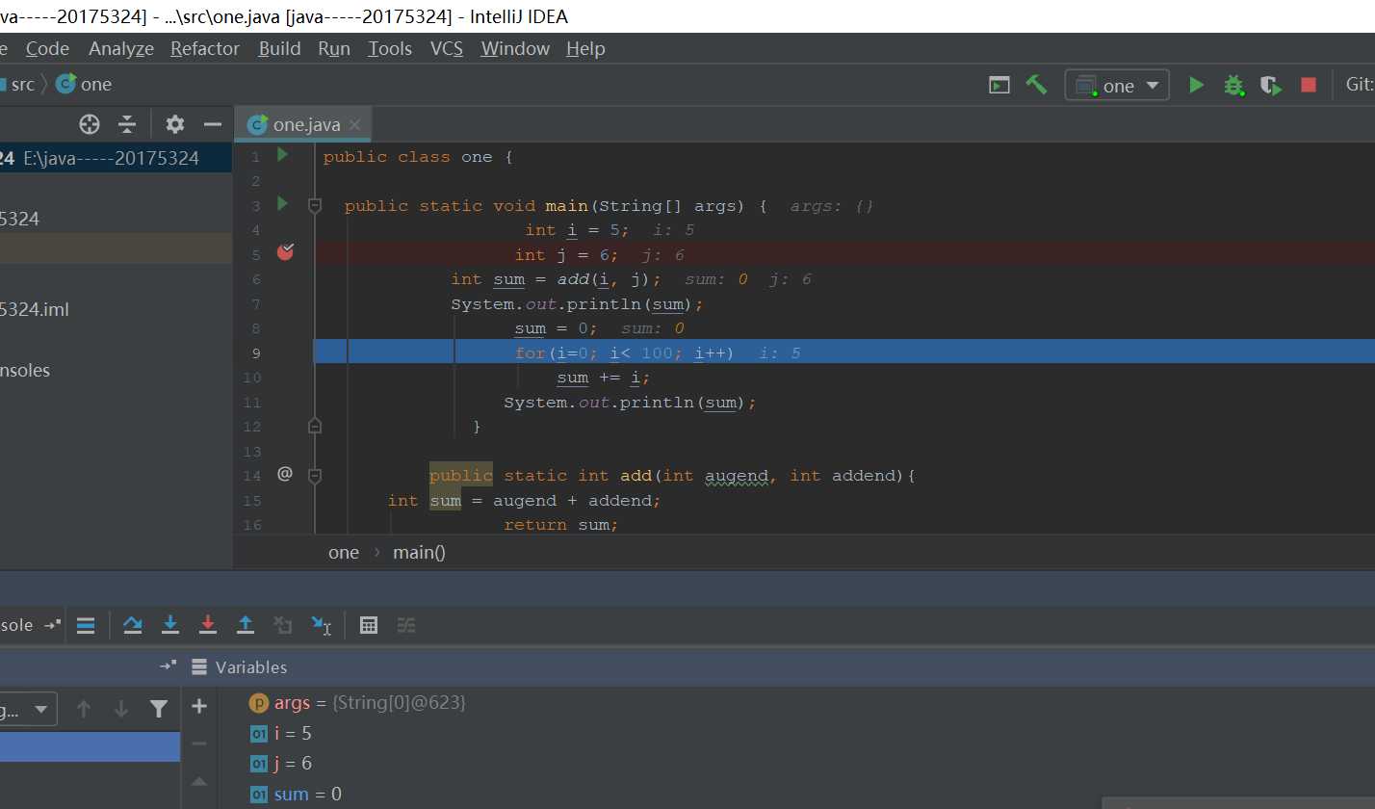Collapse all in project panel
This screenshot has height=809, width=1375.
coord(127,124)
